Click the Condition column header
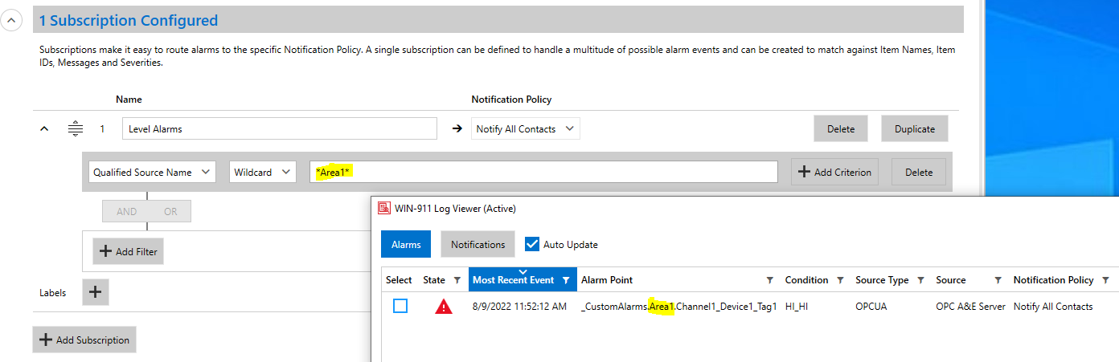The width and height of the screenshot is (1119, 362). click(806, 280)
